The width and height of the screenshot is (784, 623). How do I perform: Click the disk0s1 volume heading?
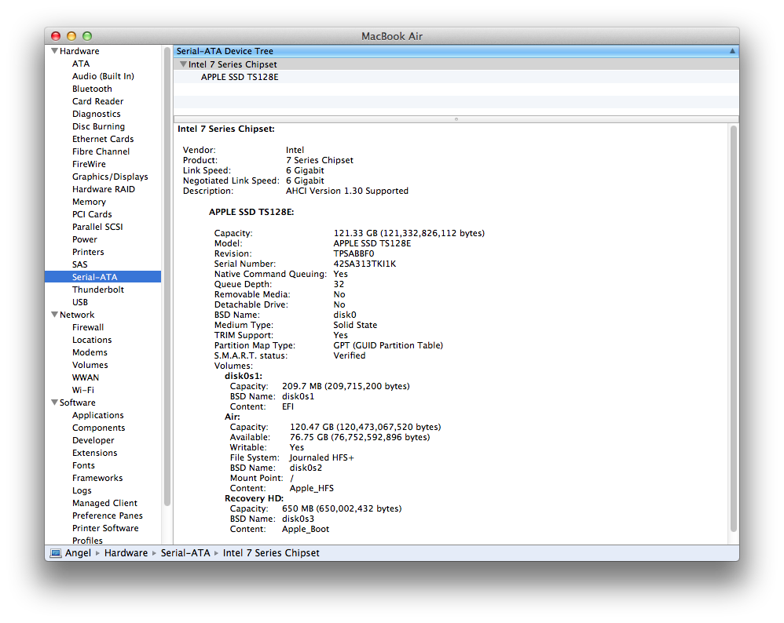pyautogui.click(x=244, y=376)
